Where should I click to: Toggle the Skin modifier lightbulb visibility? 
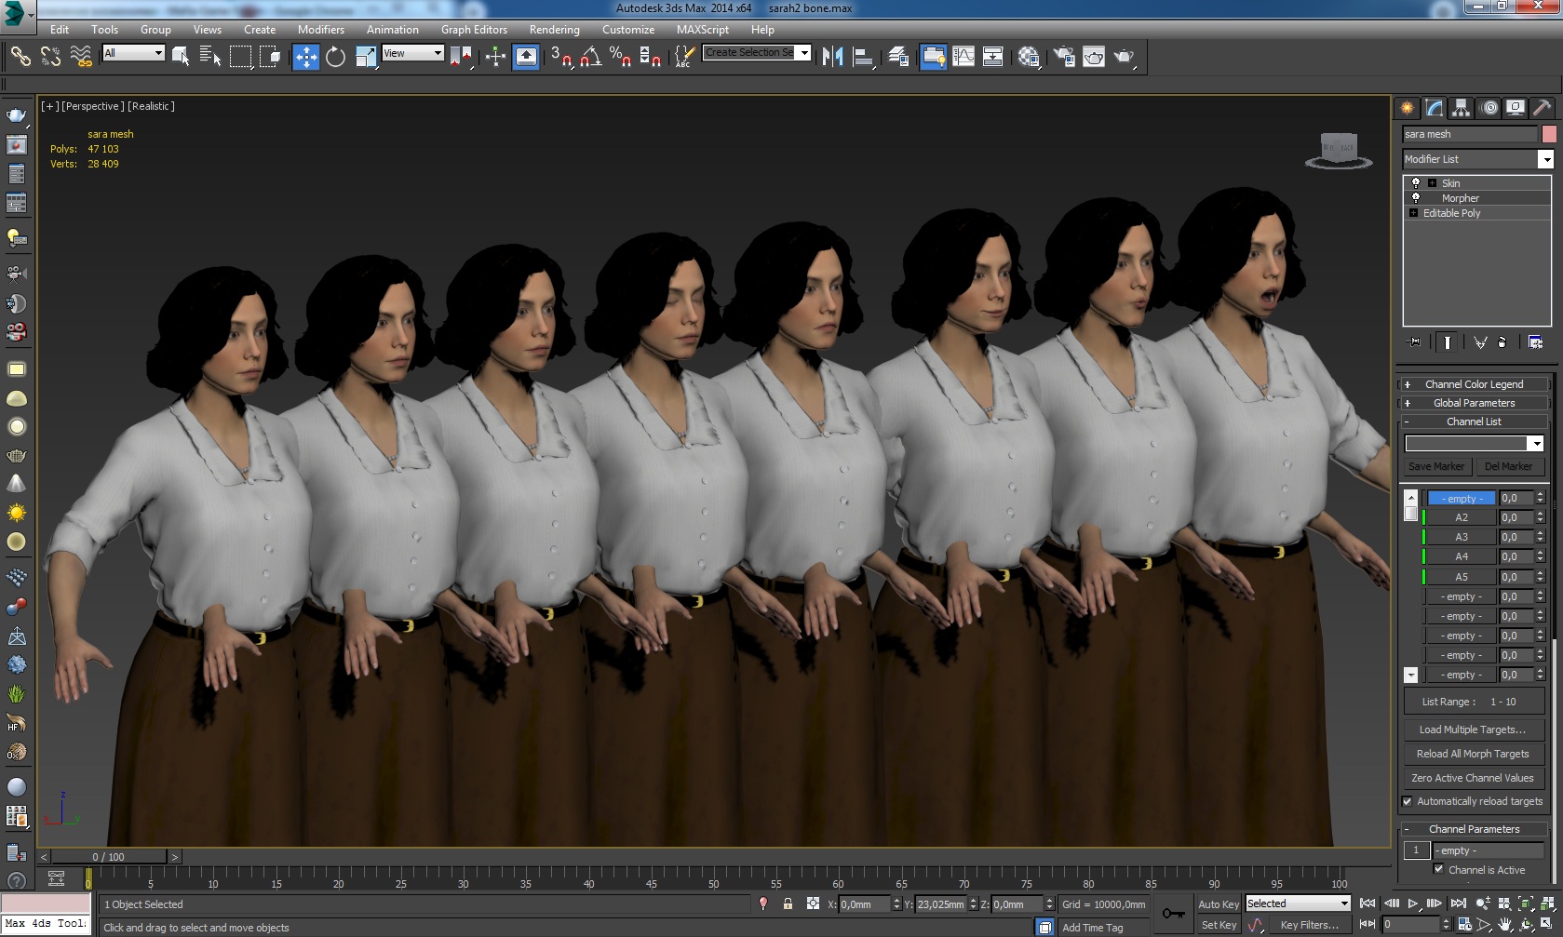click(x=1416, y=183)
